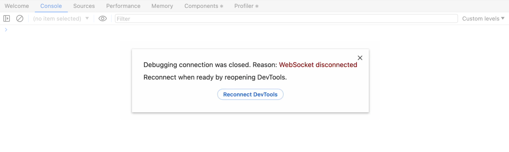The height and width of the screenshot is (152, 509).
Task: Select the Console tab
Action: 51,6
